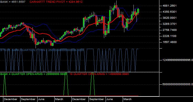
Task: Click the second September timeline marker
Action: coord(96,99)
